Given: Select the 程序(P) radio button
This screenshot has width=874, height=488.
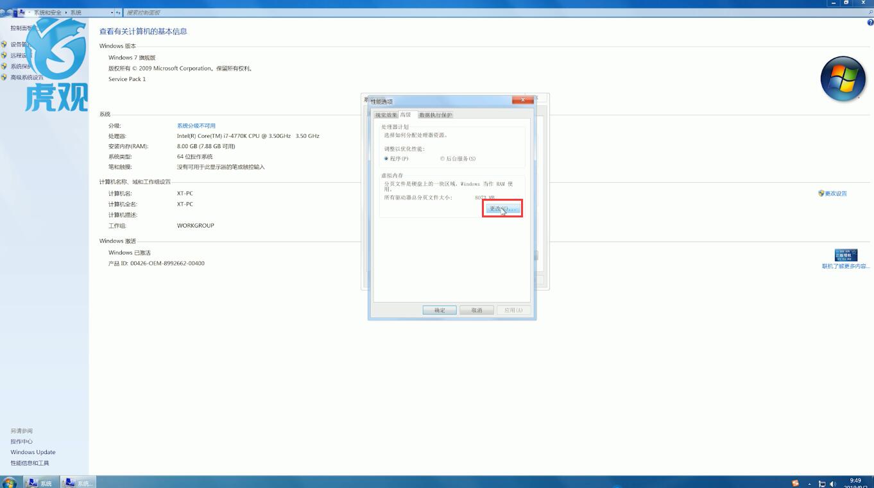Looking at the screenshot, I should coord(386,158).
